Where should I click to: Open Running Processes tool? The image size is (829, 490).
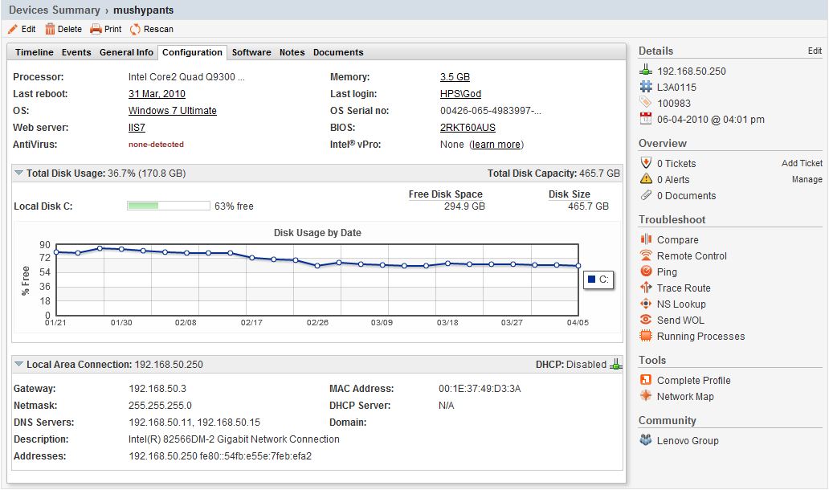[700, 337]
